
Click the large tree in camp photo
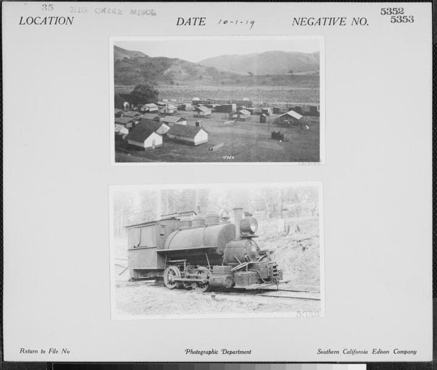(x=144, y=94)
